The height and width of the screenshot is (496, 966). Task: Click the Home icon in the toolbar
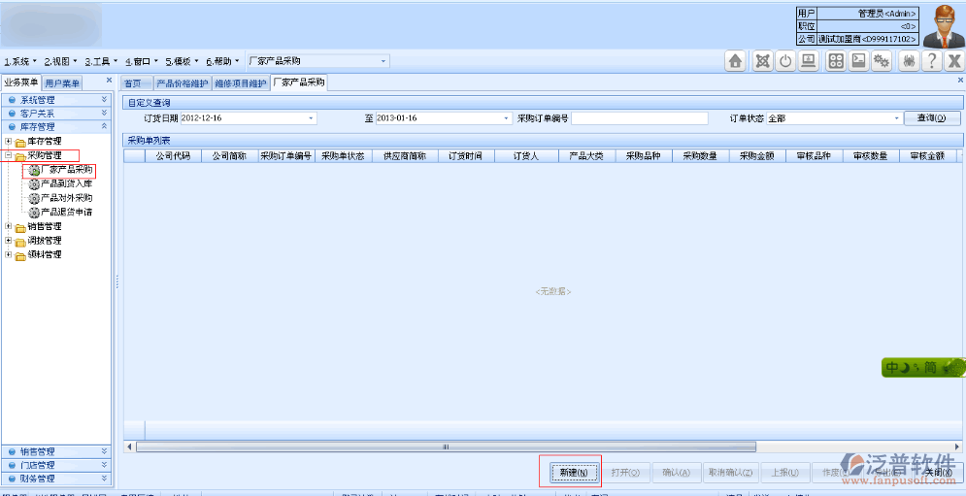[x=736, y=61]
